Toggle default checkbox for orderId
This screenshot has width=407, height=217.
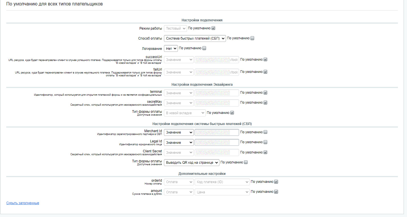coord(276,182)
